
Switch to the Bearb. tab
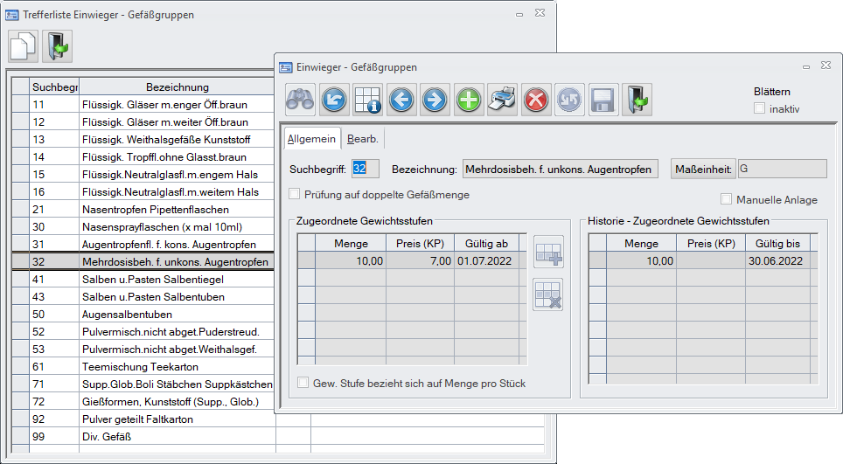point(362,139)
